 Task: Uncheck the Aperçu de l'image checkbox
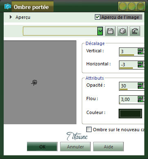pos(97,17)
